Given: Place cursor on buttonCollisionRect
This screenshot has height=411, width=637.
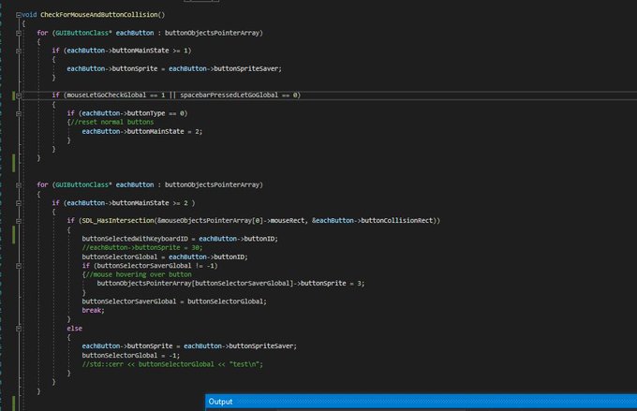Looking at the screenshot, I should point(397,221).
